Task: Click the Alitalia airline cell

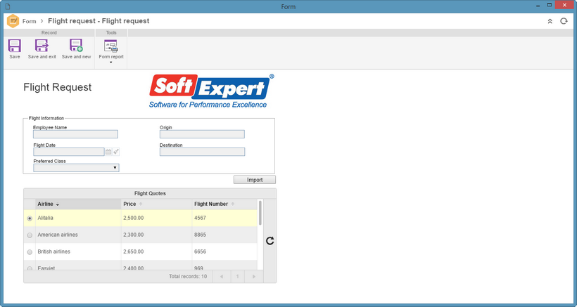Action: point(78,218)
